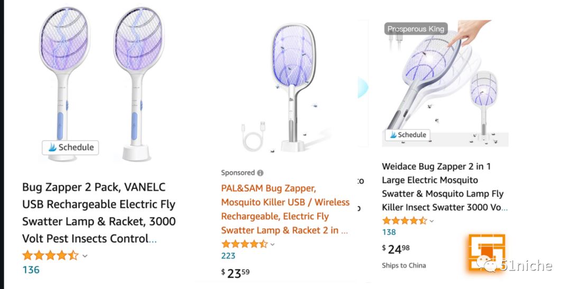The height and width of the screenshot is (289, 571).
Task: Open the PAL&SAM Bug Zapper title link
Action: point(285,209)
